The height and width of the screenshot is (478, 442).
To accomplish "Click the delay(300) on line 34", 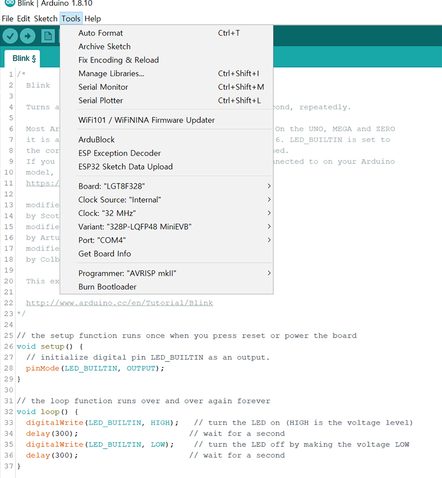I will pyautogui.click(x=52, y=433).
